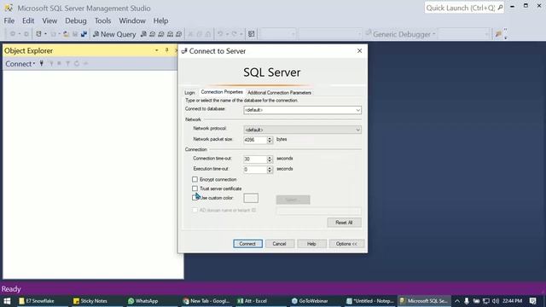Click the Database Engine Query icon after New Query
546x307 pixels.
click(143, 34)
